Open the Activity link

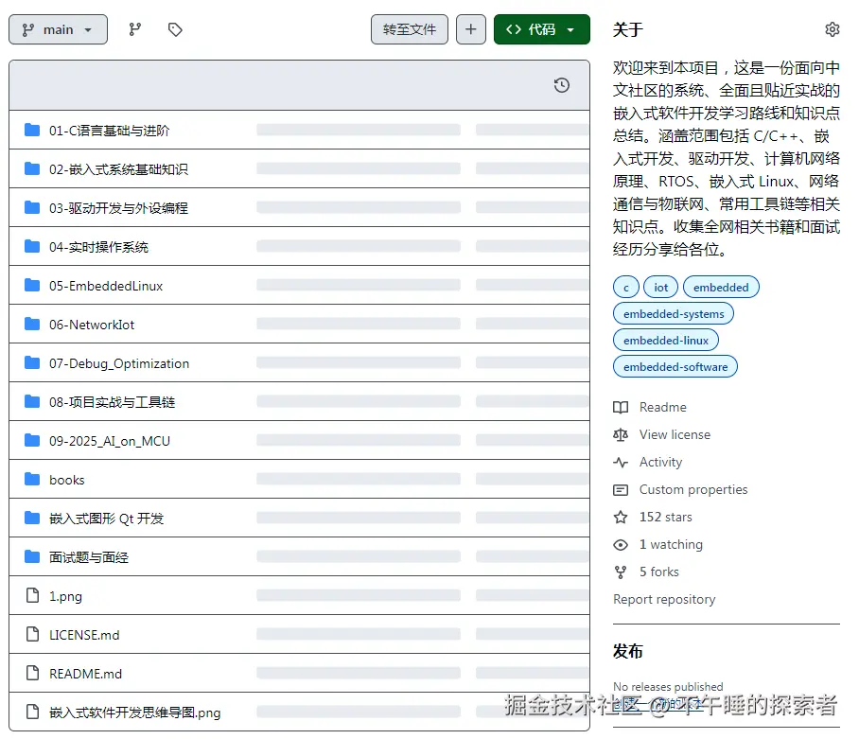tap(660, 463)
